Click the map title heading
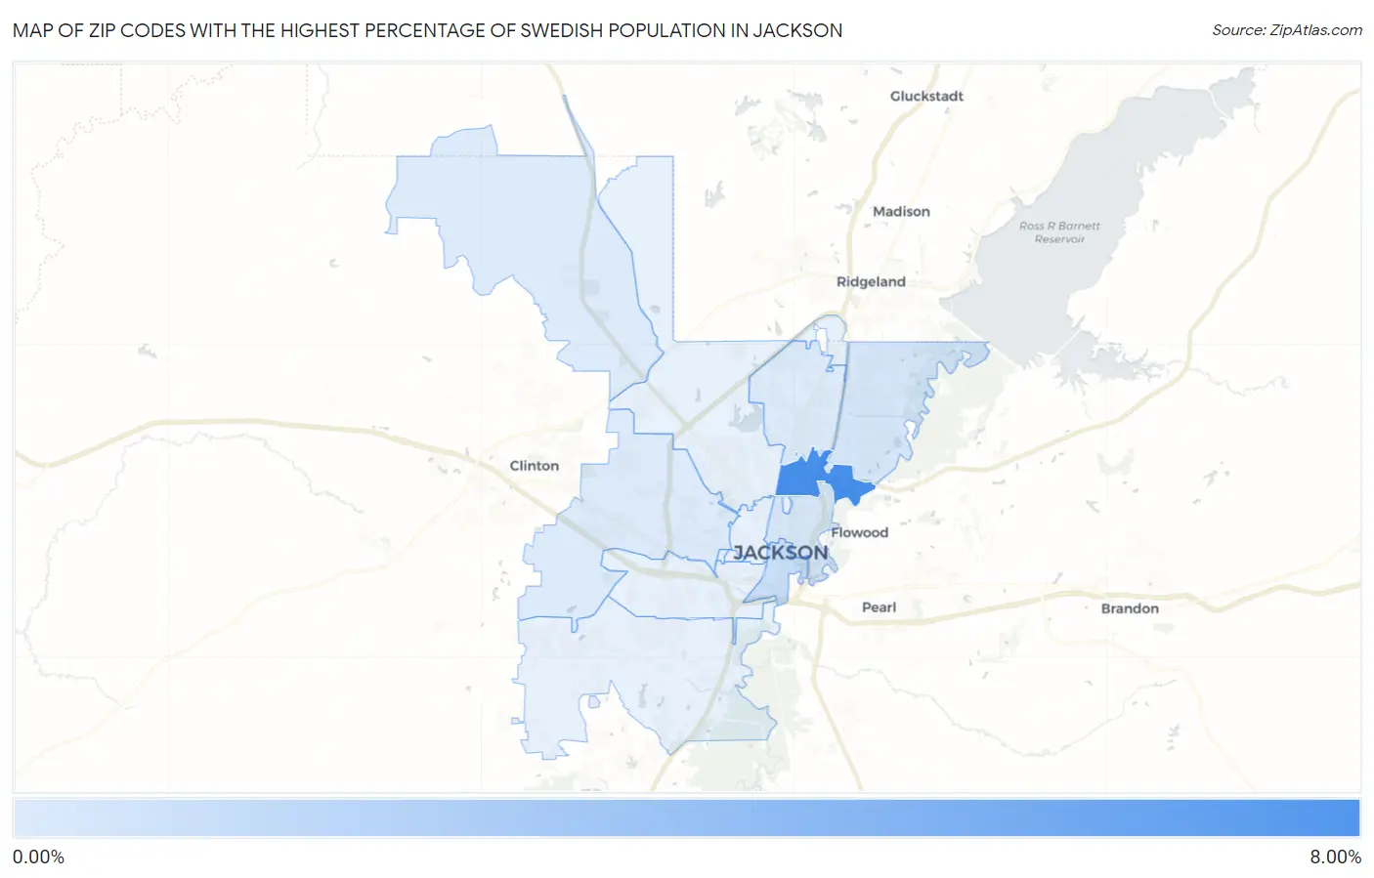Image resolution: width=1374 pixels, height=878 pixels. [427, 30]
